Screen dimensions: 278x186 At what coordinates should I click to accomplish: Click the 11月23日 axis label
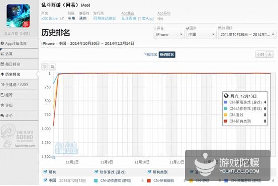pyautogui.click(x=176, y=162)
